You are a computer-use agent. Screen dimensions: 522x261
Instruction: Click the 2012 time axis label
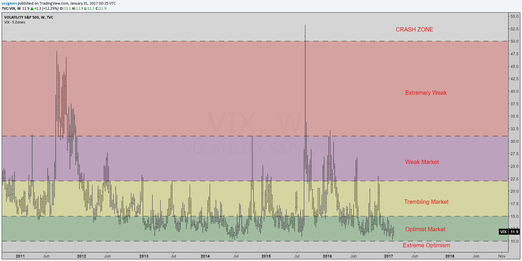(x=82, y=256)
